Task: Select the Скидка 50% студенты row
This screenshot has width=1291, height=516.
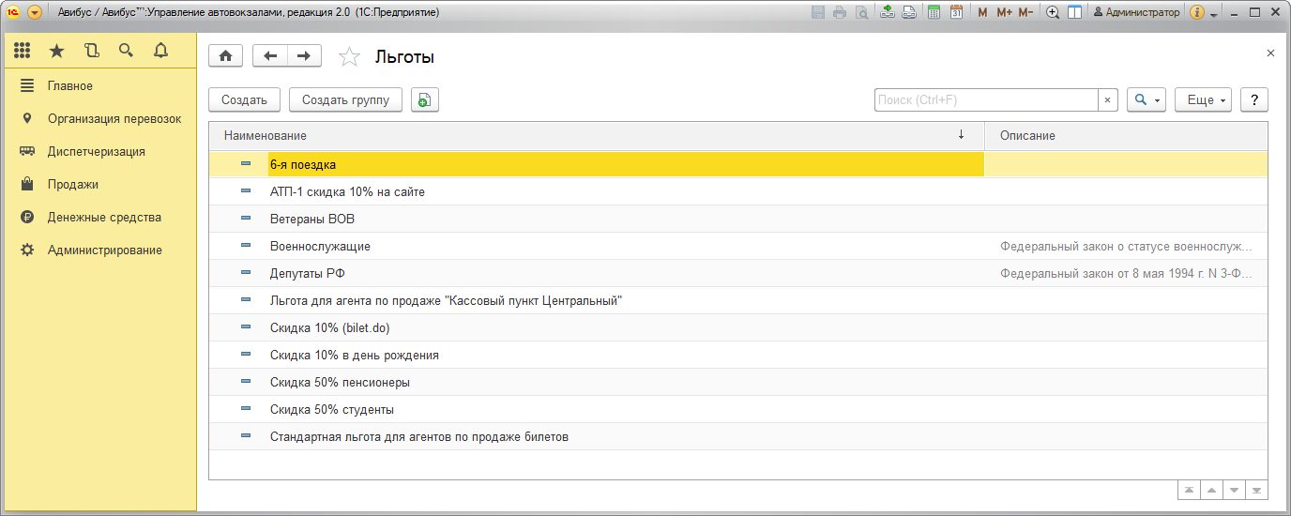Action: pos(332,410)
